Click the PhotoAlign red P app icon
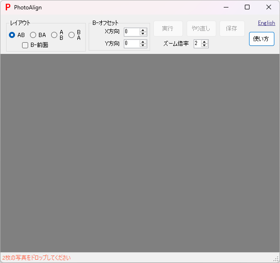This screenshot has height=263, width=280. [x=8, y=8]
